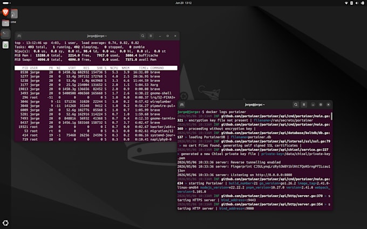Close the top terminal window
367x229 pixels.
coord(175,36)
